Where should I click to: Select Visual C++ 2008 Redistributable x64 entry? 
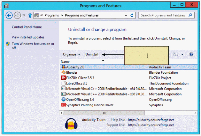click(x=106, y=89)
